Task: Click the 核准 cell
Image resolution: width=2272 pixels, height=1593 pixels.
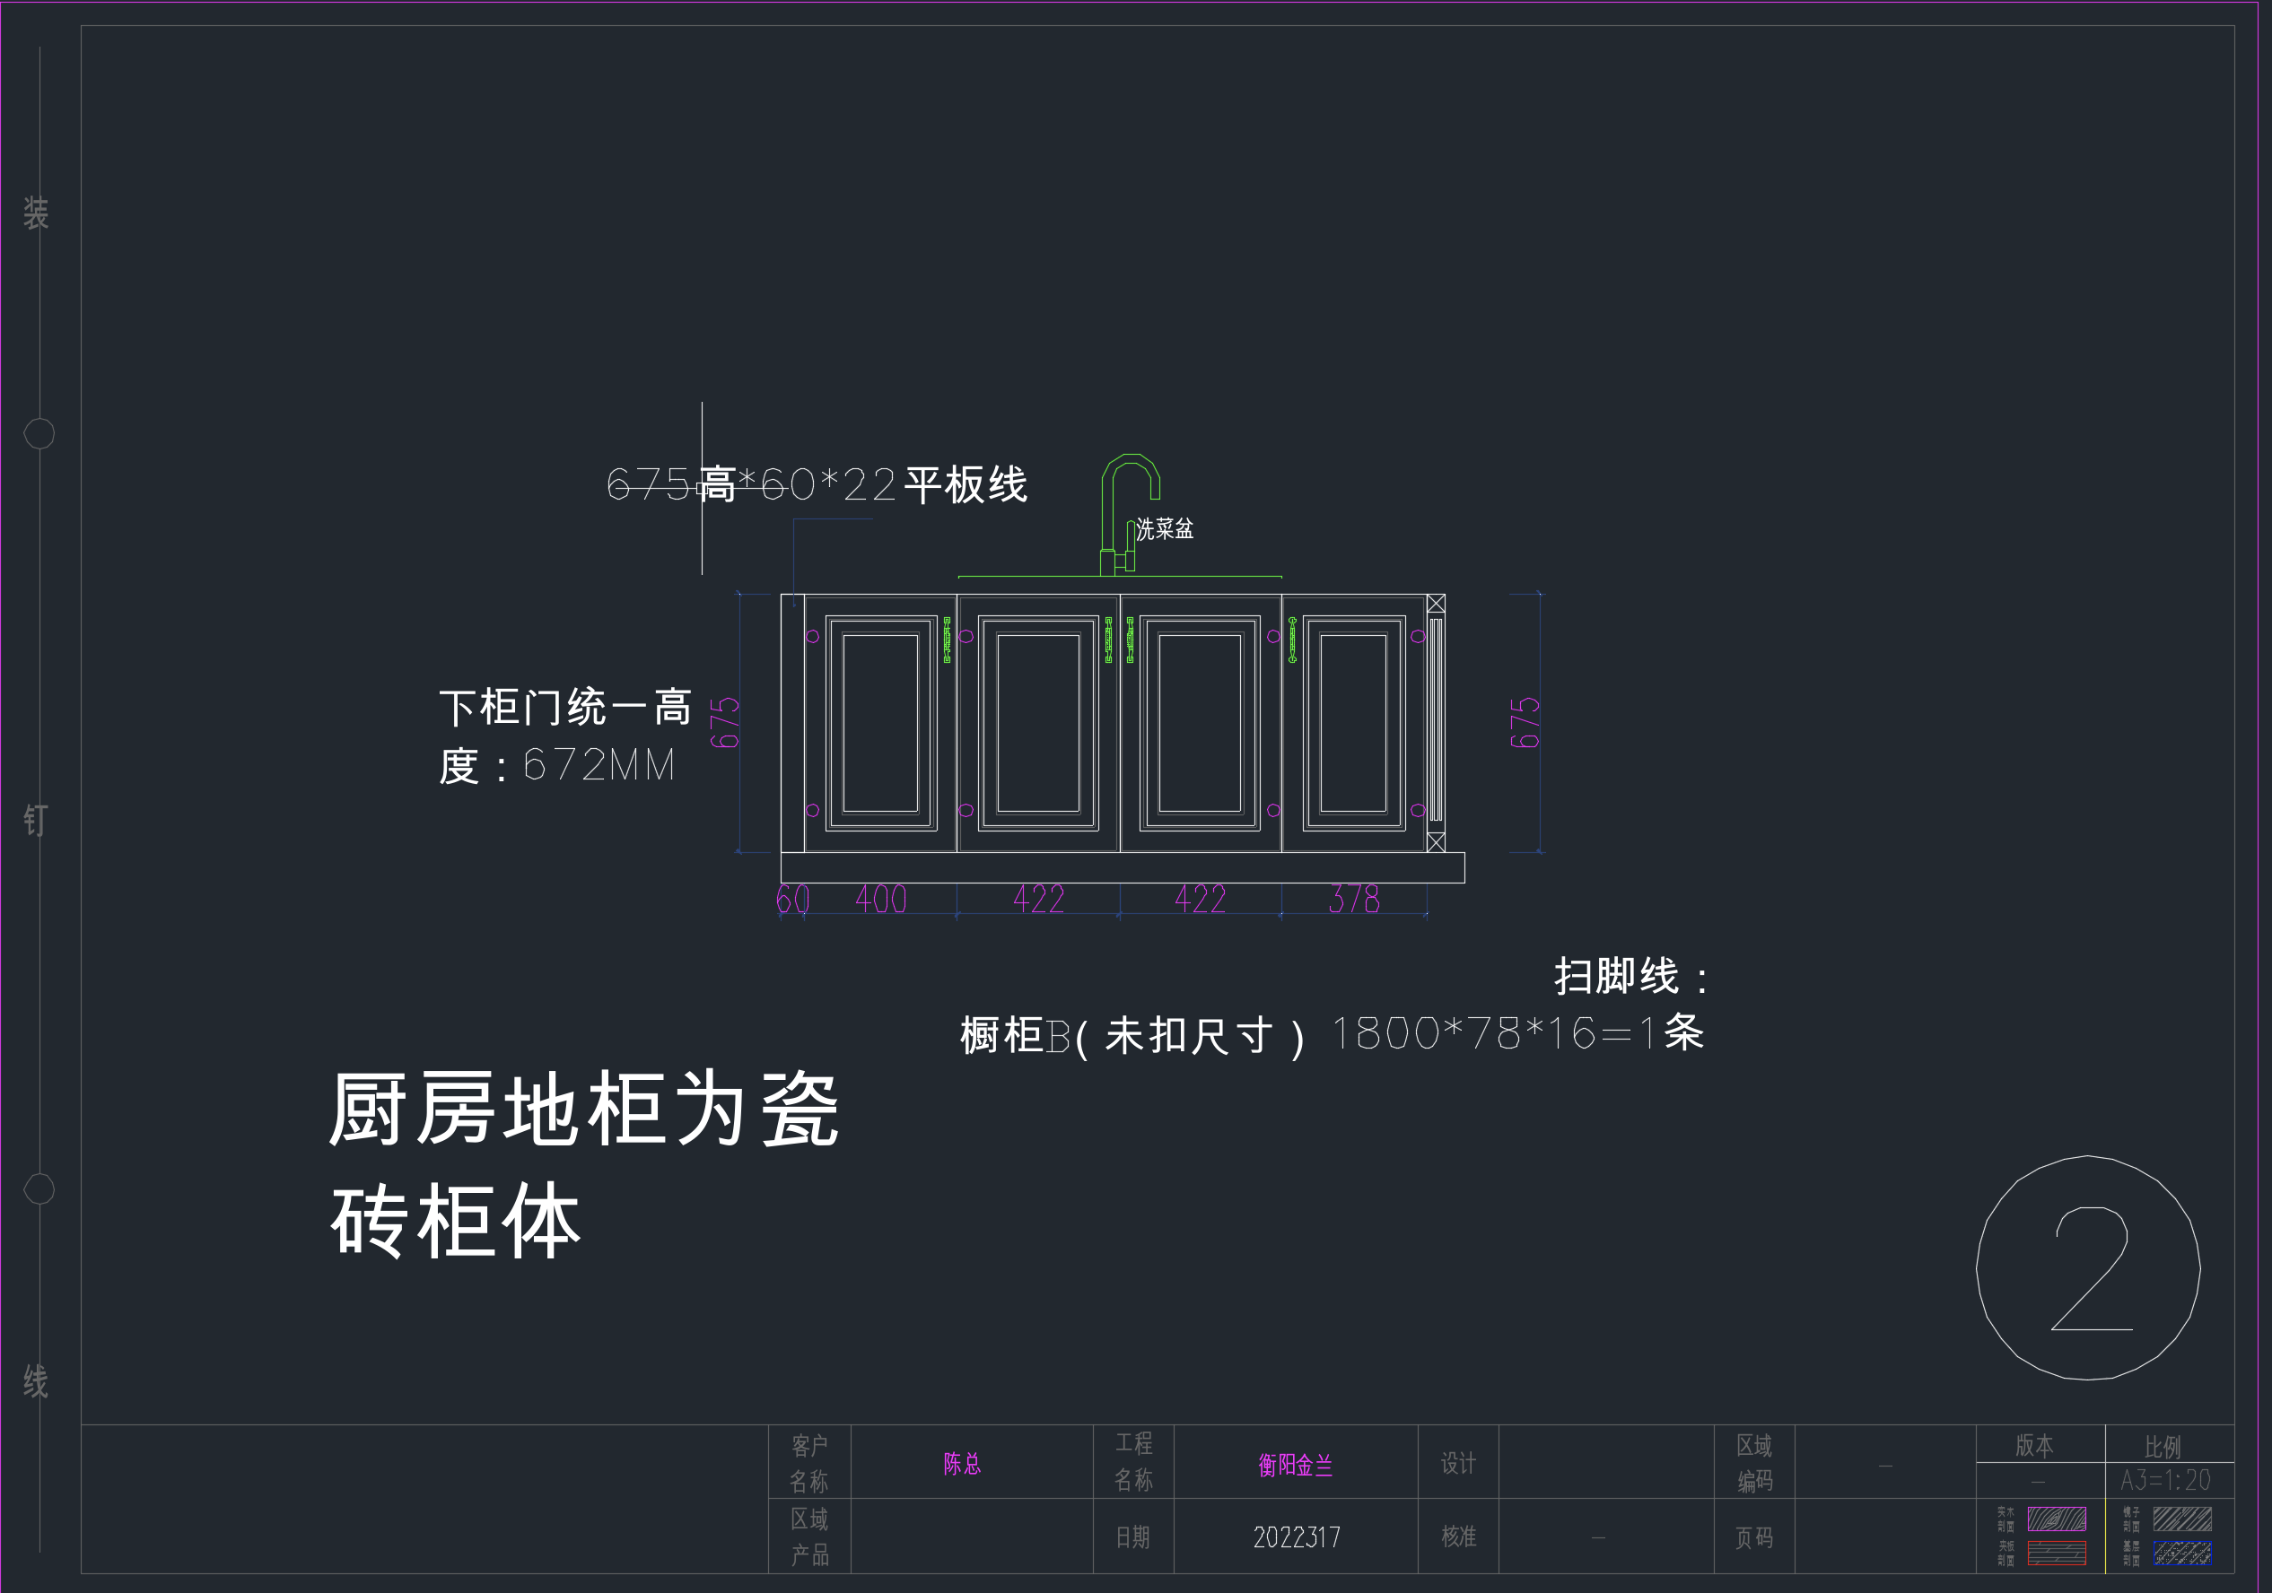Action: pyautogui.click(x=1457, y=1536)
